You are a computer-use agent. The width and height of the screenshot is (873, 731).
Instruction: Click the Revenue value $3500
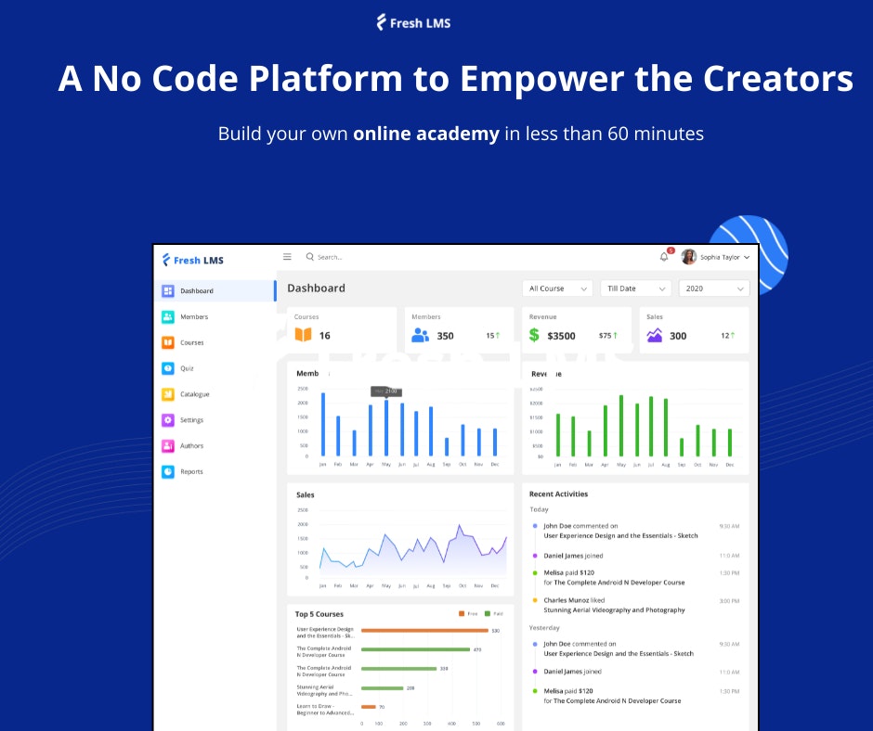click(561, 336)
